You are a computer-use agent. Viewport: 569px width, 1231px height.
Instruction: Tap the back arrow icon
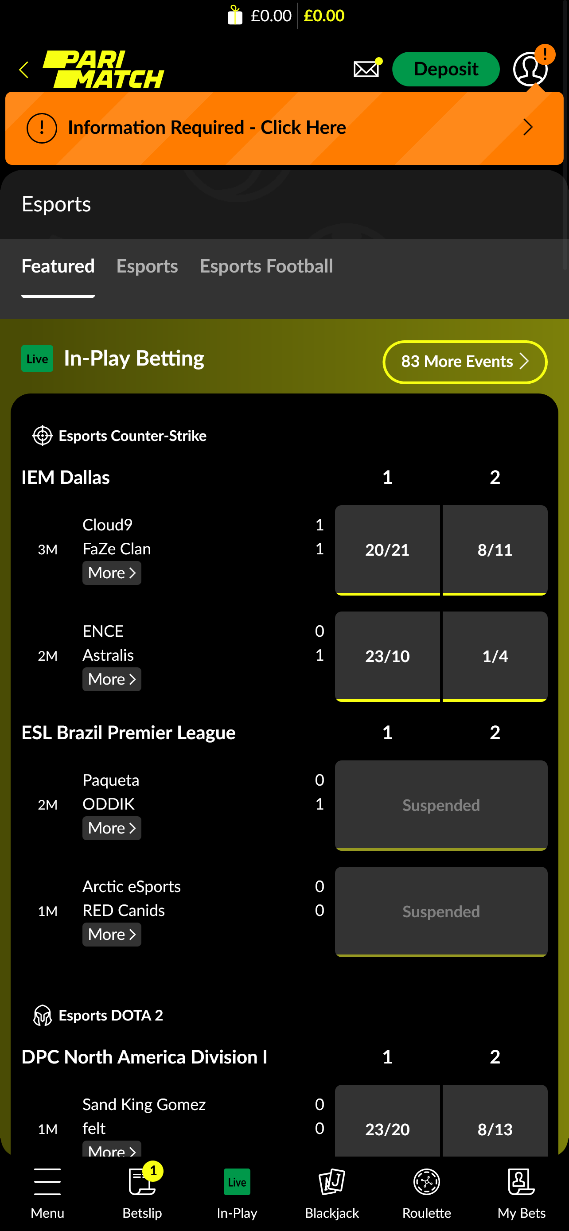pos(24,70)
